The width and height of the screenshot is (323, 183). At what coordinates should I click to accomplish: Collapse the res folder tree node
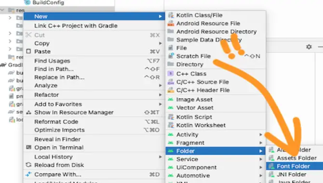[2, 10]
